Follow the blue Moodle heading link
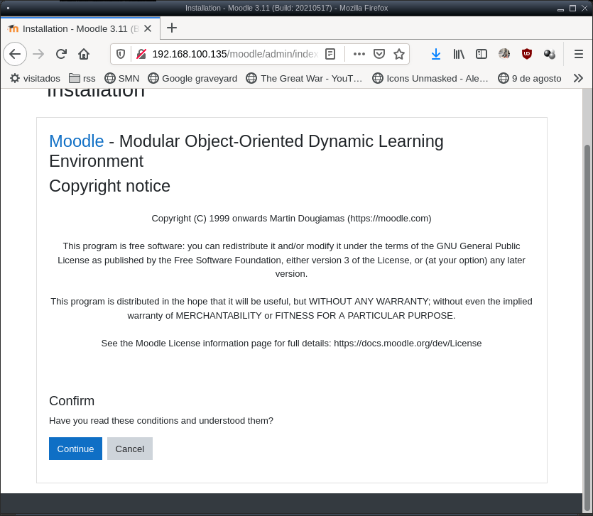 pyautogui.click(x=77, y=141)
